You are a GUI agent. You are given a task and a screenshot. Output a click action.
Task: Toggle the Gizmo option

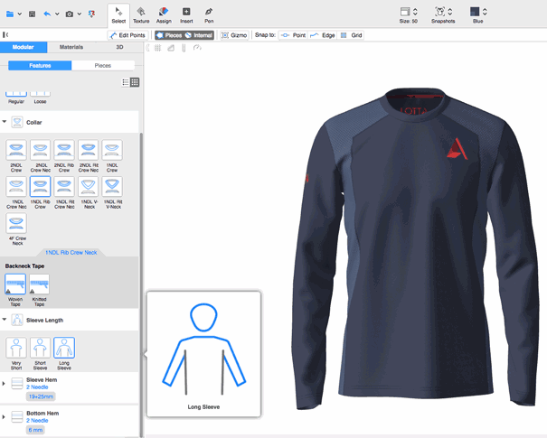click(x=234, y=35)
